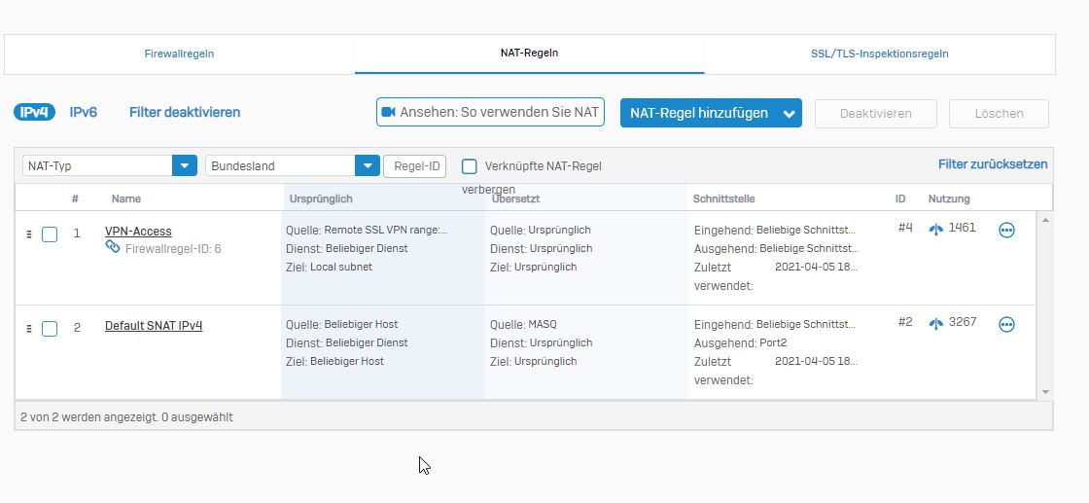The width and height of the screenshot is (1089, 503).
Task: Click the drag handle of VPN-Access rule
Action: coord(29,234)
